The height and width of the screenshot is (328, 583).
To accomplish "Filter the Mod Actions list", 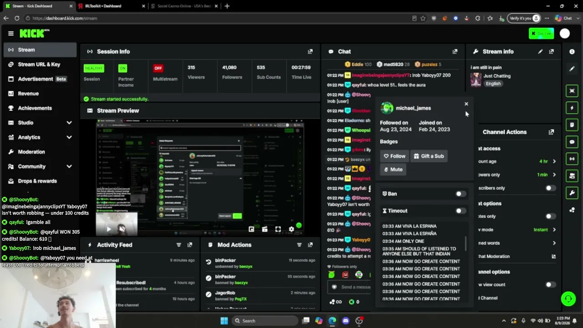I will [x=299, y=245].
